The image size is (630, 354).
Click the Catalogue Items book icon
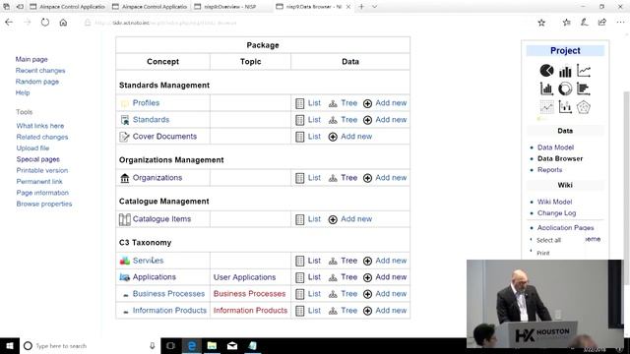[125, 219]
